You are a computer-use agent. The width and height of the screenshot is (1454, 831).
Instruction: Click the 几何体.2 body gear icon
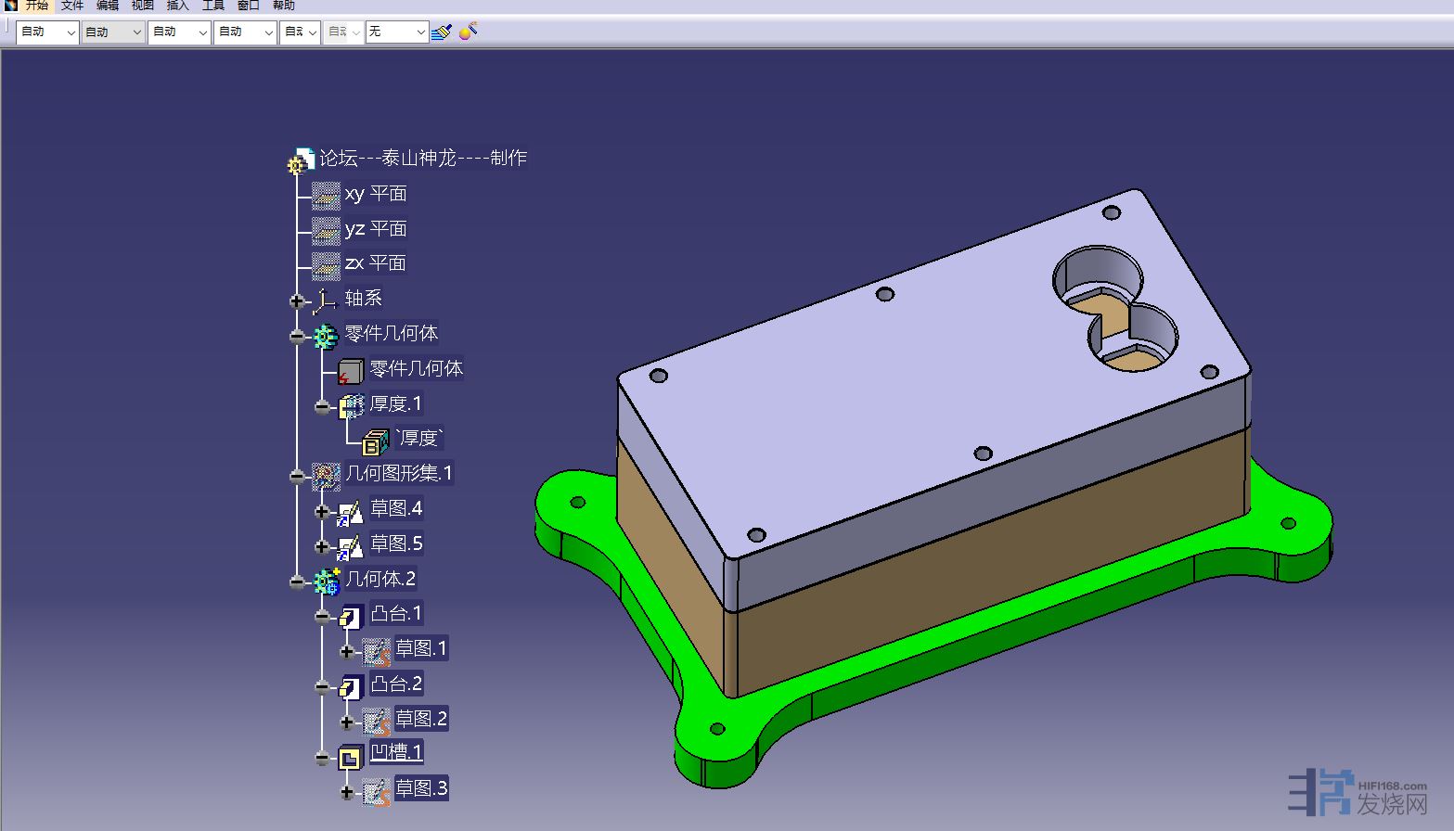click(326, 581)
